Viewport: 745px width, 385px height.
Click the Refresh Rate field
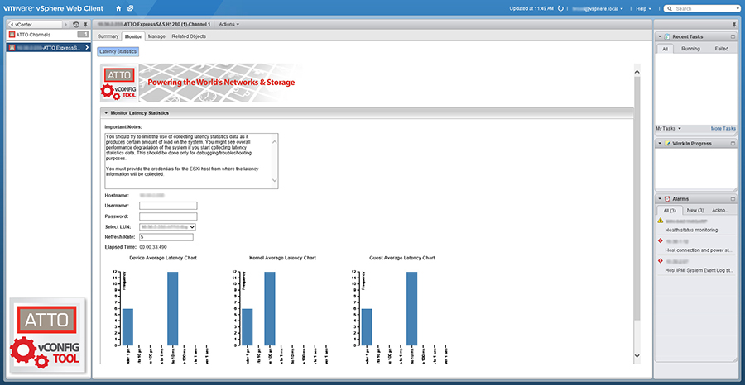click(166, 237)
